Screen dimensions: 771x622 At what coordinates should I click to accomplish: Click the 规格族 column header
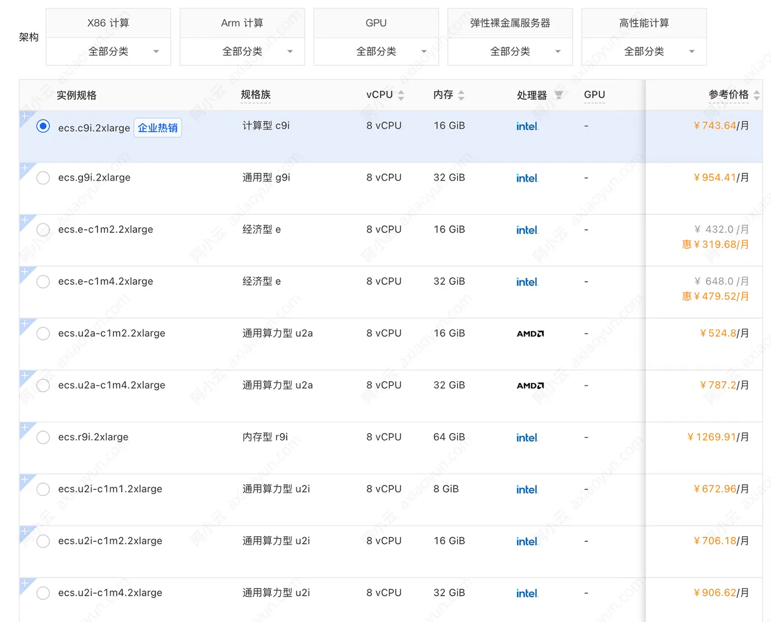(256, 95)
